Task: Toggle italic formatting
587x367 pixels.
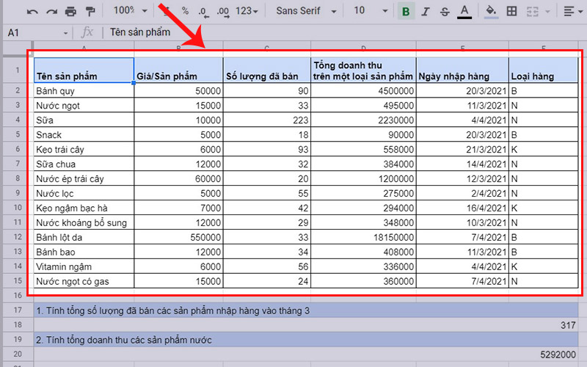Action: tap(425, 12)
